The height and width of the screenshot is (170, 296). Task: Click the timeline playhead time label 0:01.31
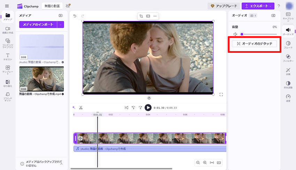coord(98,115)
